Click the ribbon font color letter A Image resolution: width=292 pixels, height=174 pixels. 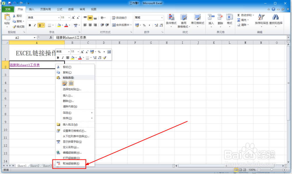(x=66, y=25)
